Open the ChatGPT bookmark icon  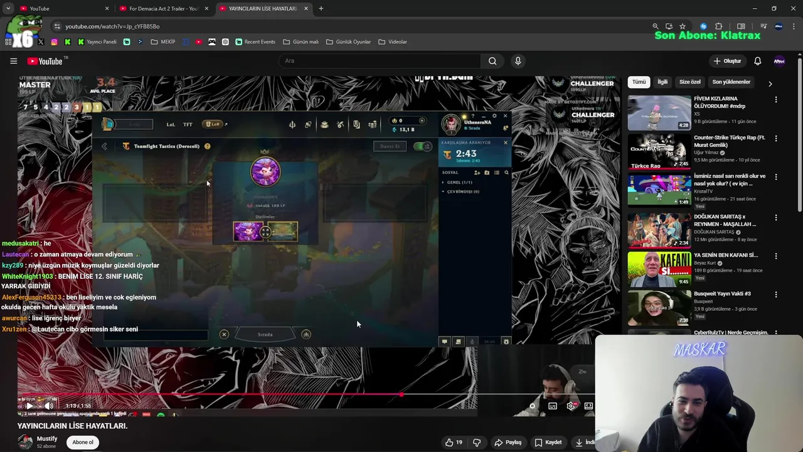click(225, 41)
